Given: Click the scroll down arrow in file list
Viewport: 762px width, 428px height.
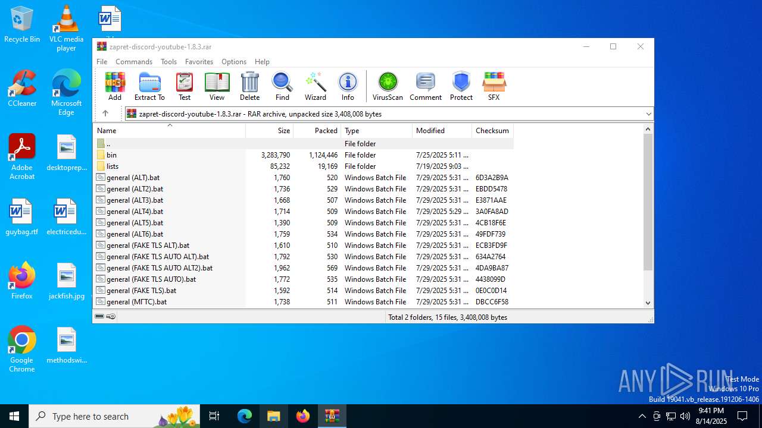Looking at the screenshot, I should tap(648, 303).
